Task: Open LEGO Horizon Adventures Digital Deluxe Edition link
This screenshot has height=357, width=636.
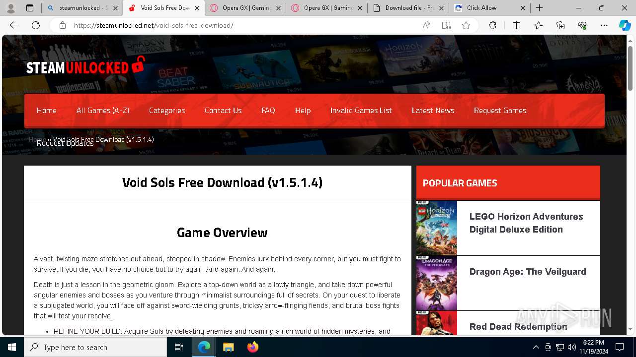Action: point(526,223)
